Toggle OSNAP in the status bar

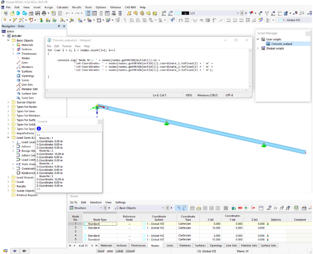click(130, 251)
